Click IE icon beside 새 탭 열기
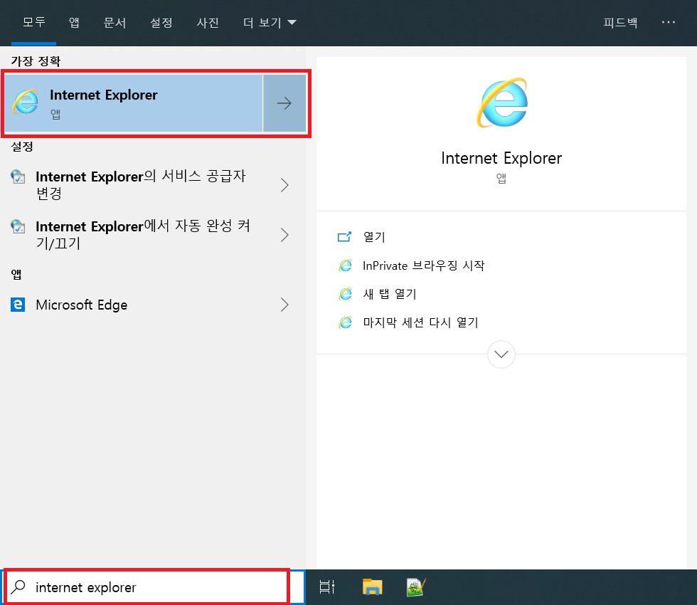This screenshot has width=697, height=605. click(345, 294)
